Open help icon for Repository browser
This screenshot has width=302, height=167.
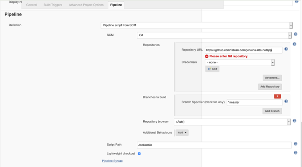pos(294,121)
